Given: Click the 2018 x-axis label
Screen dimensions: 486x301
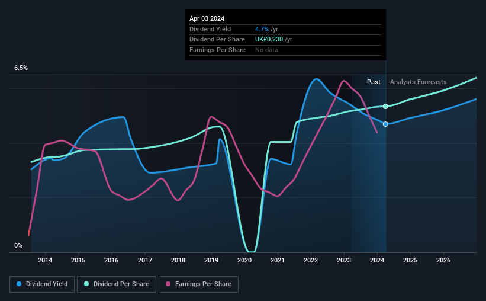Looking at the screenshot, I should point(178,260).
